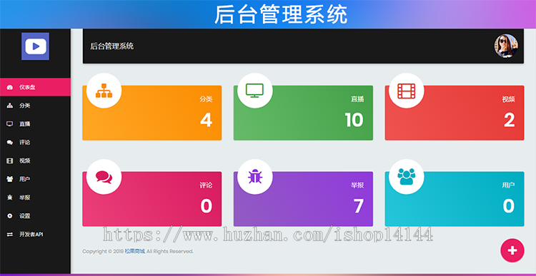
Task: Open the user avatar in the header
Action: point(506,46)
